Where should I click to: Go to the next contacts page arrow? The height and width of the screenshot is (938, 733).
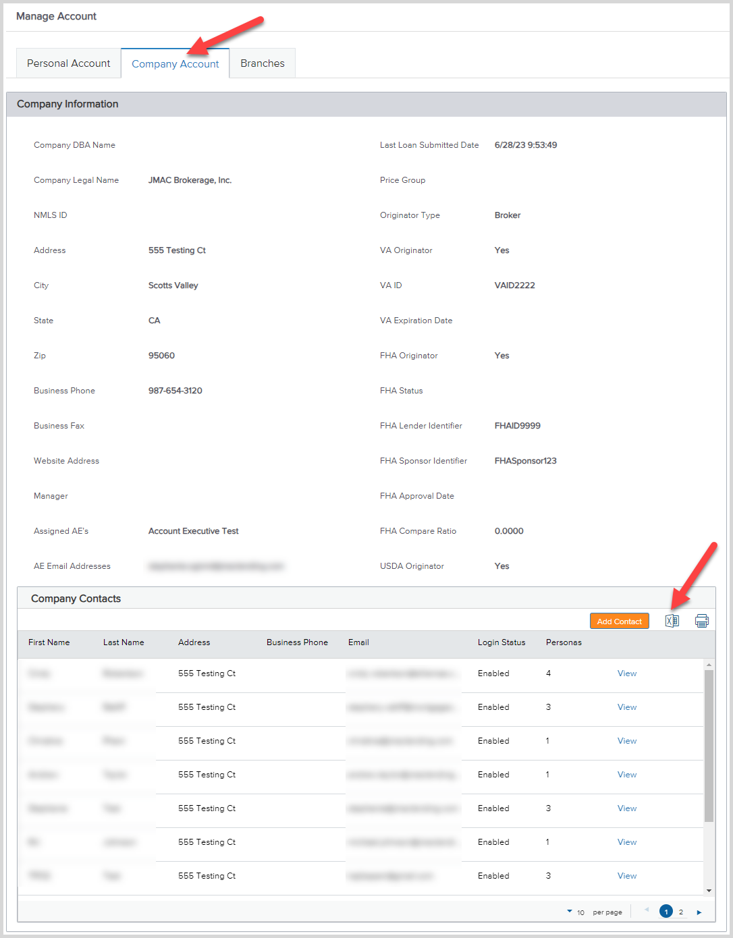pos(700,911)
